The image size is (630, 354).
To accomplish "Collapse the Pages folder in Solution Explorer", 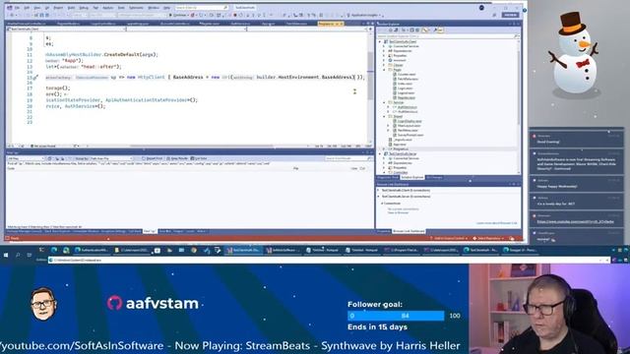I will click(385, 70).
